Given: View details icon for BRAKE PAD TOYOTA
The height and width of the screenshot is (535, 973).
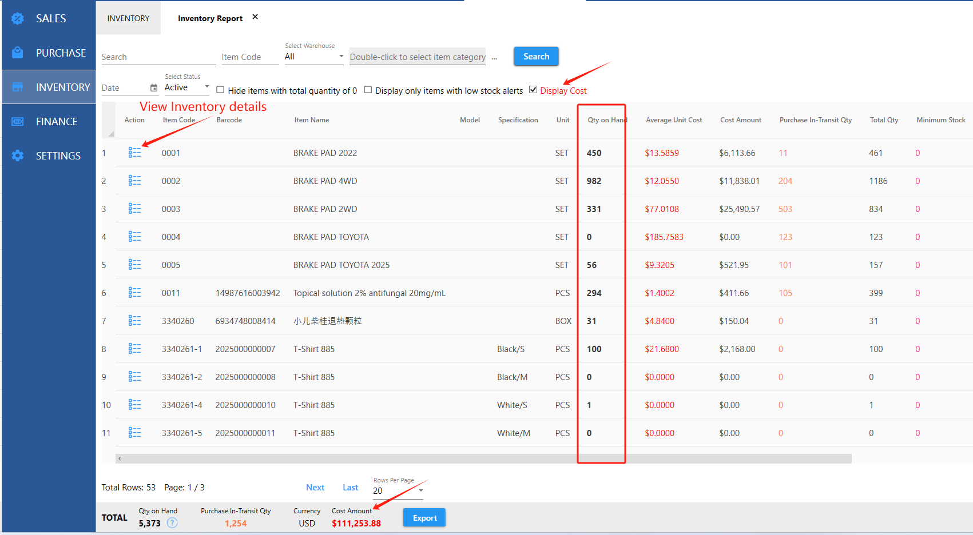Looking at the screenshot, I should pos(134,237).
